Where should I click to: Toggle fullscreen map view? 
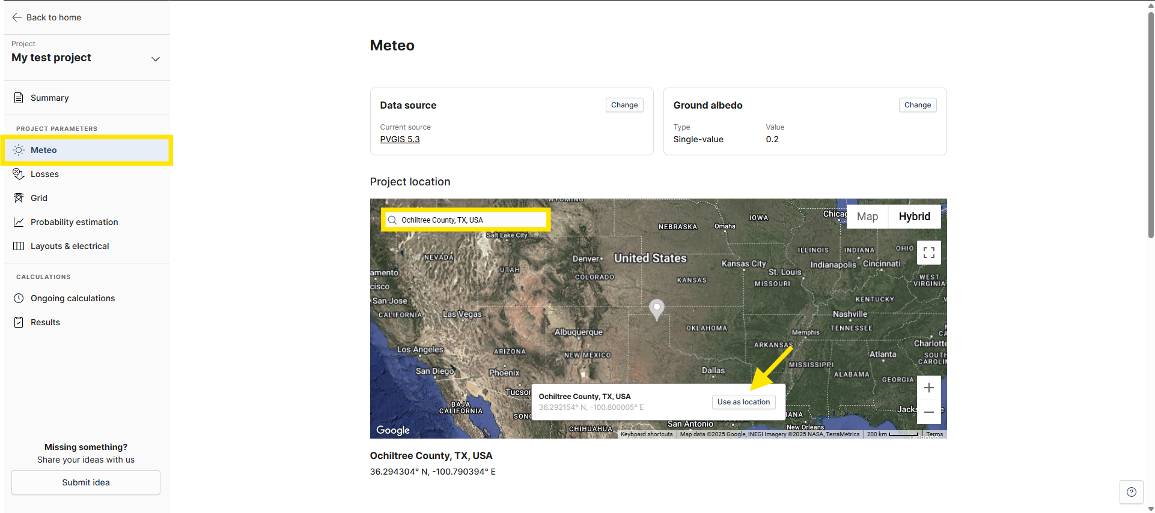point(929,253)
